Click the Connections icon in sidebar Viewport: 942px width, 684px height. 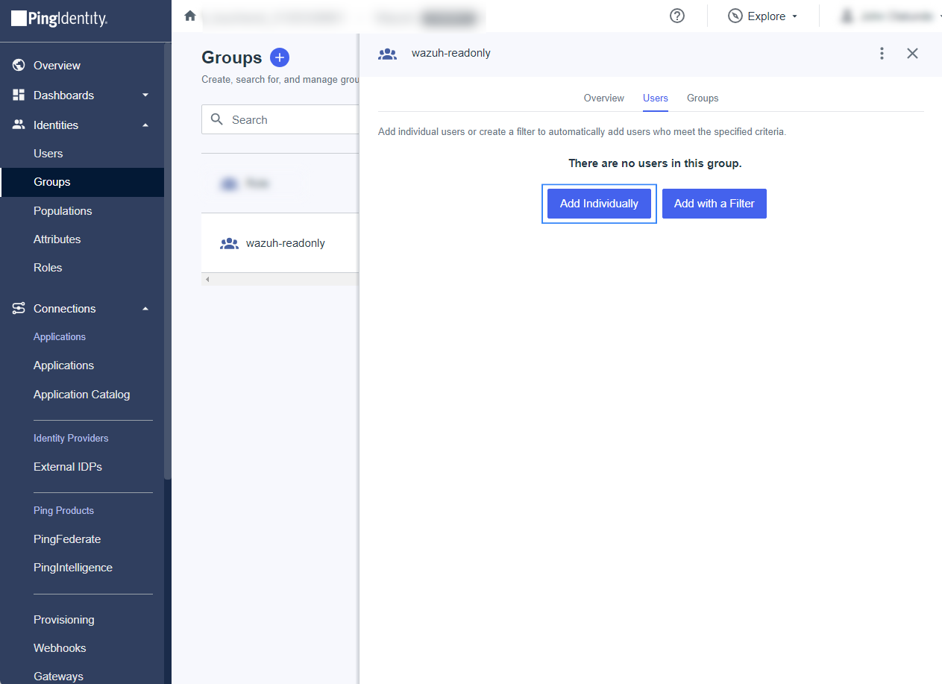tap(19, 309)
